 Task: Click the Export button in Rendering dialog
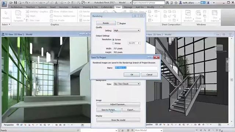(131, 110)
